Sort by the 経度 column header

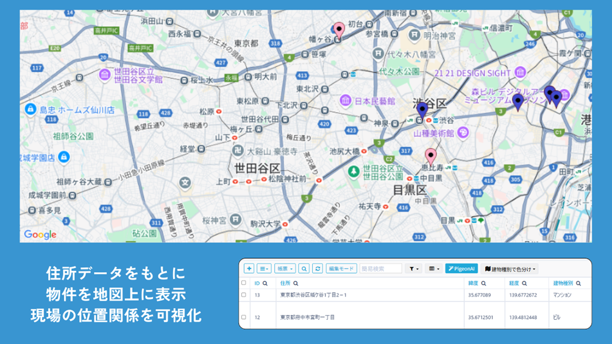click(x=514, y=283)
